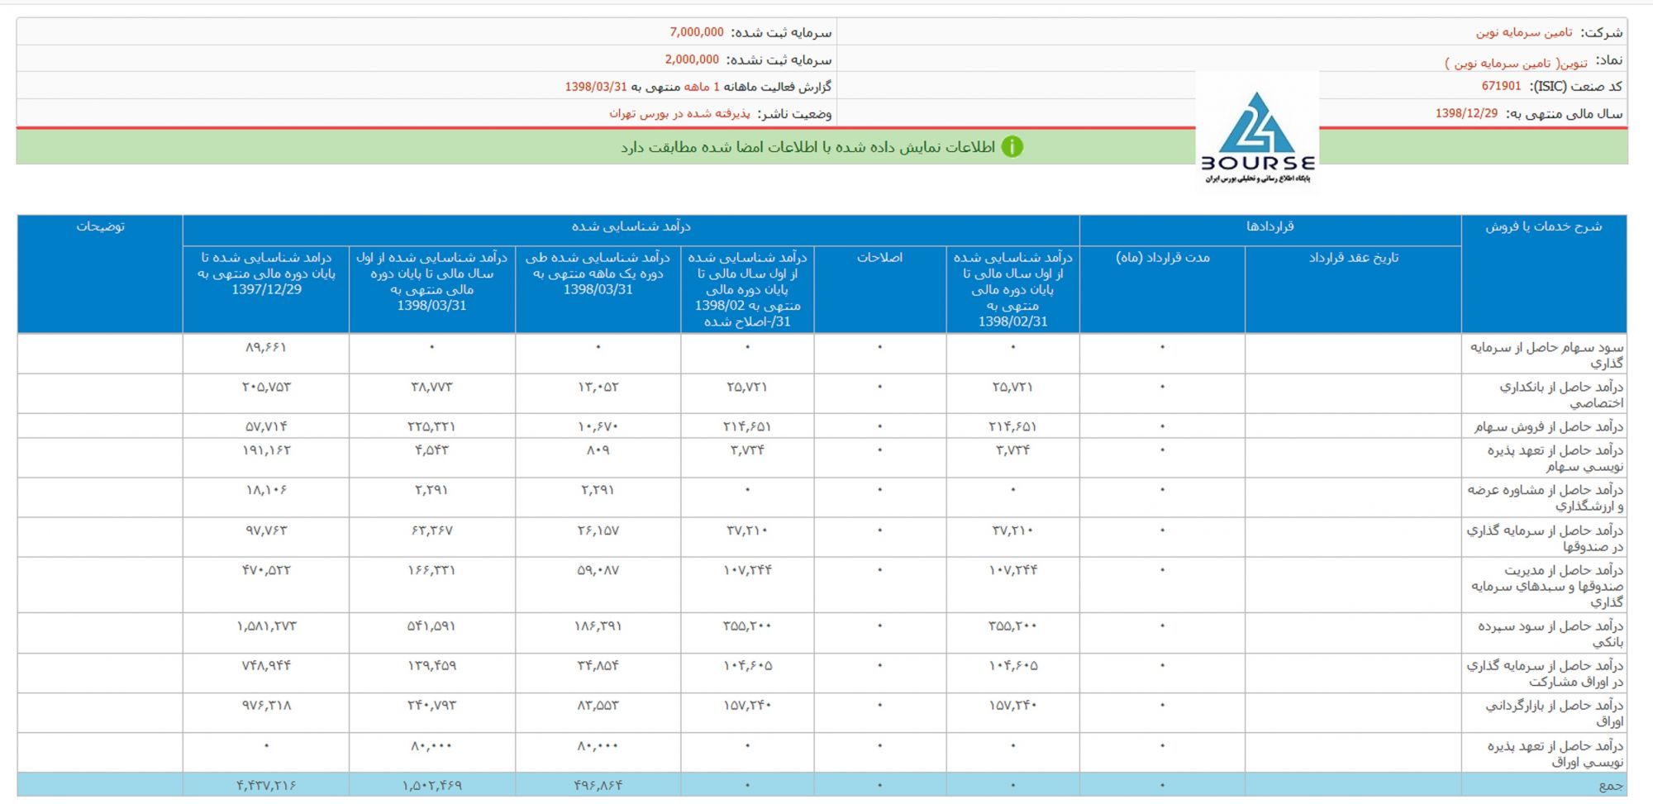This screenshot has height=804, width=1653.
Task: Select the total value ۴,۴۳۷,۲۱۶ in the sum row
Action: click(x=266, y=786)
